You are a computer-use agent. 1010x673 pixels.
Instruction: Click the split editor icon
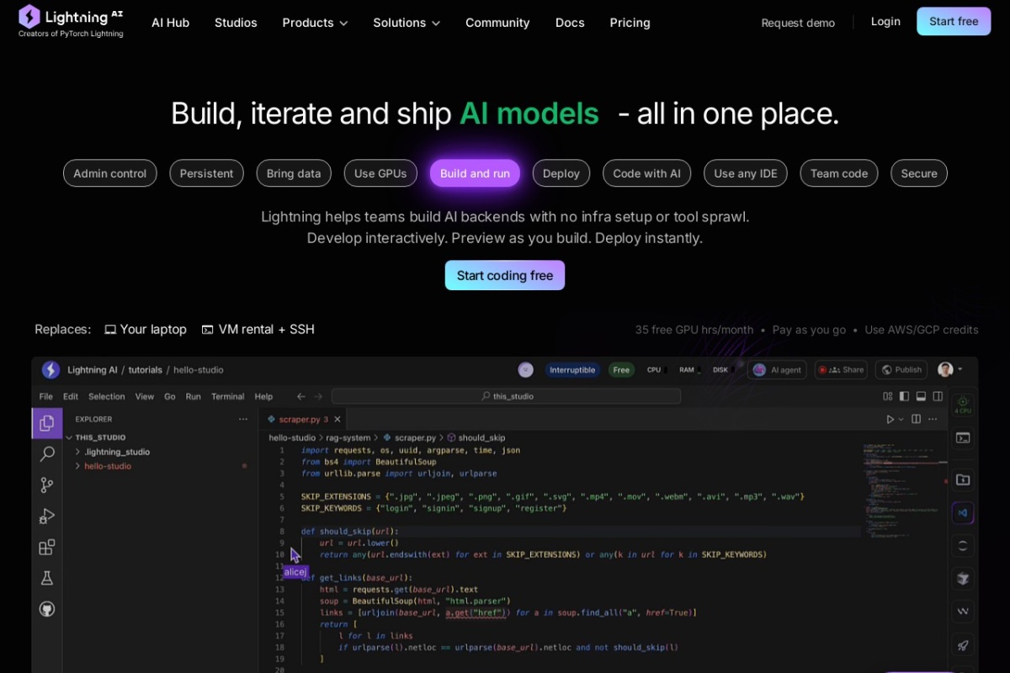916,419
